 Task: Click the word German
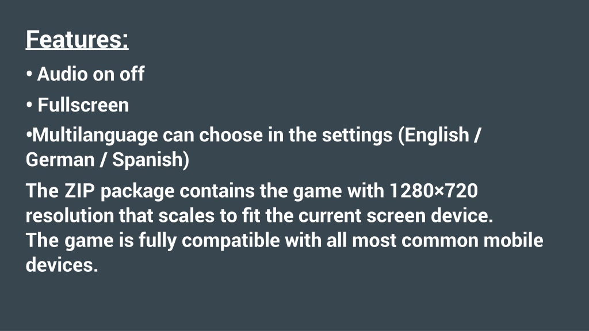click(x=60, y=160)
